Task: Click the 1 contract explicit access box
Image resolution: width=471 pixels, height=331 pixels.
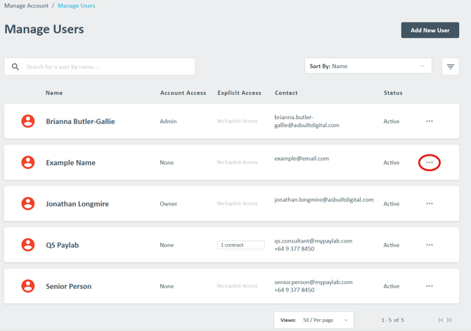Action: [x=240, y=245]
